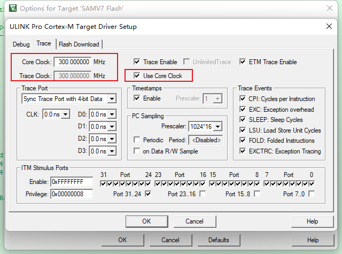This screenshot has width=342, height=254.
Task: Expand the CLK delay dropdown
Action: click(x=65, y=114)
